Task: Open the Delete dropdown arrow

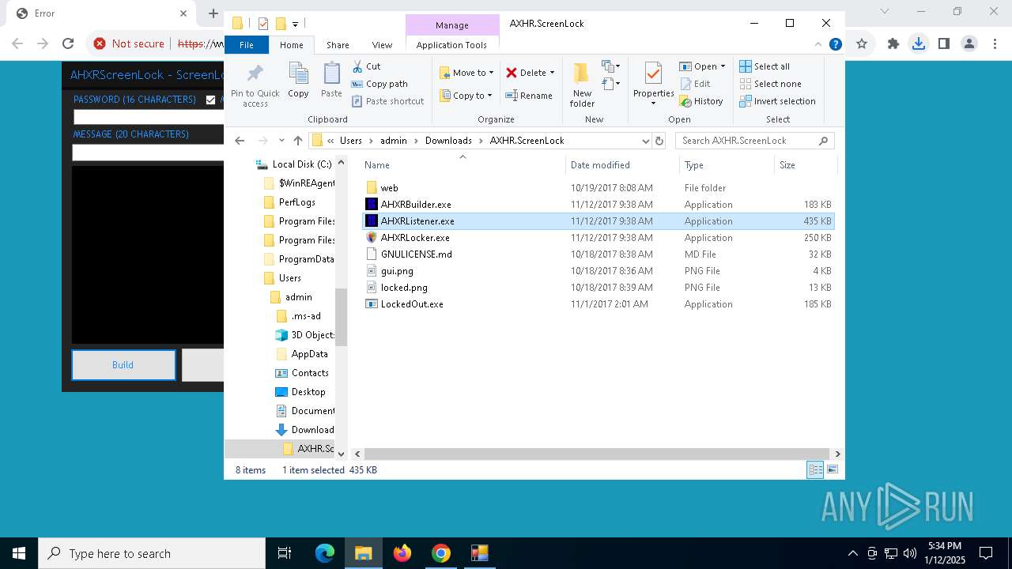Action: [x=552, y=73]
